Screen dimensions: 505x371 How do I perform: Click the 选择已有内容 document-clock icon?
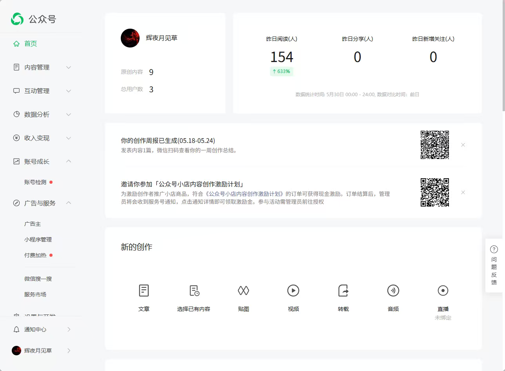click(194, 291)
